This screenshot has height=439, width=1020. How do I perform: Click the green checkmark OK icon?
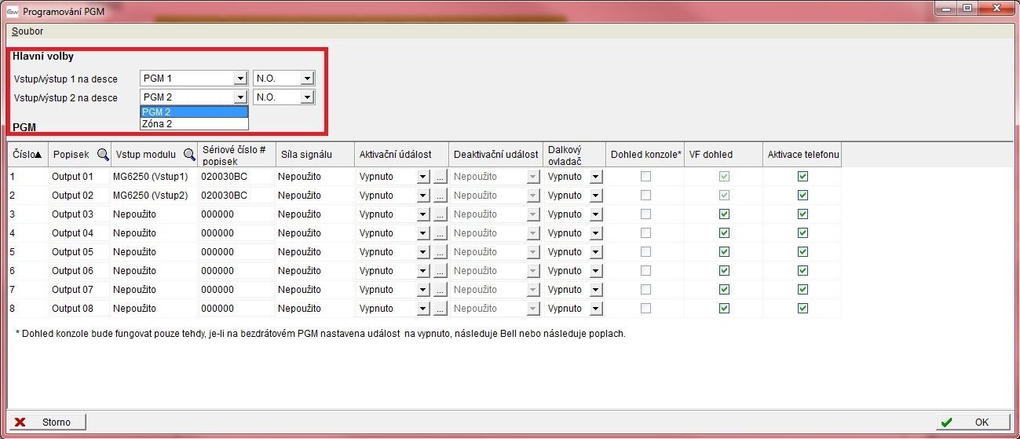(947, 423)
